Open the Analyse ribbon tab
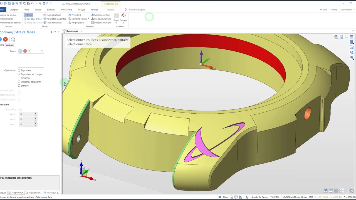The height and width of the screenshot is (200, 356). click(x=81, y=10)
